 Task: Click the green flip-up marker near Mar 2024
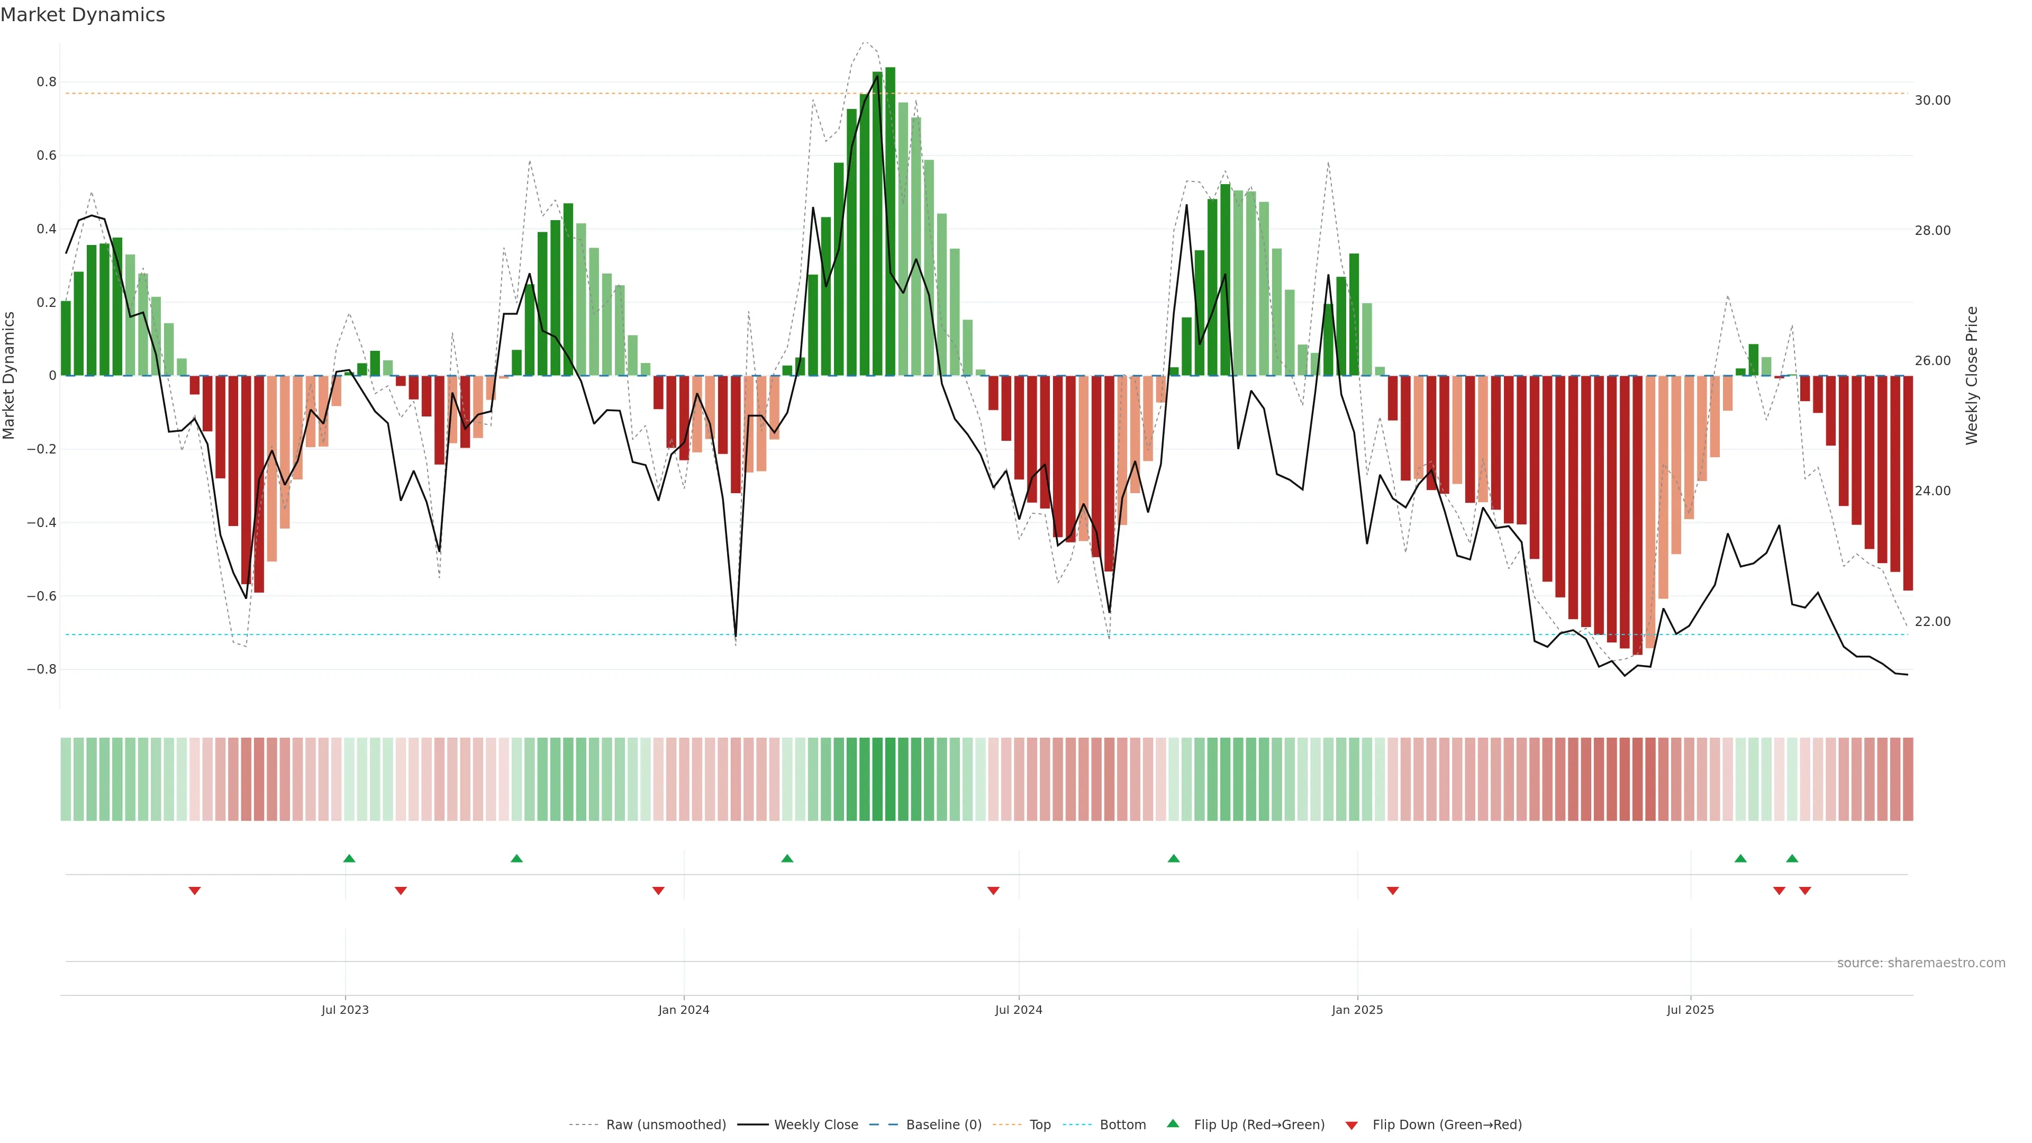[787, 858]
